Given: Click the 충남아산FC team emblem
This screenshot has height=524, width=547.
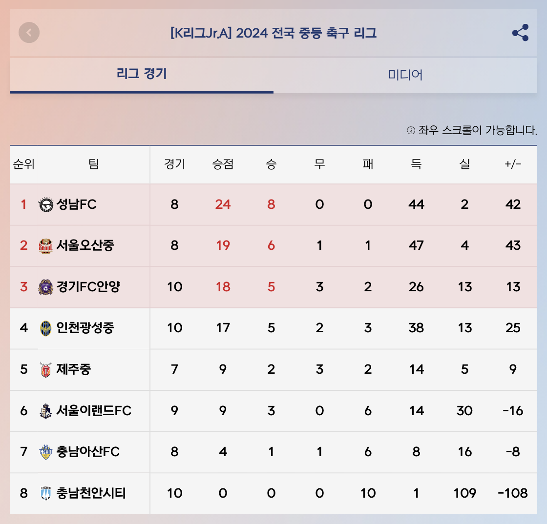Looking at the screenshot, I should [45, 452].
